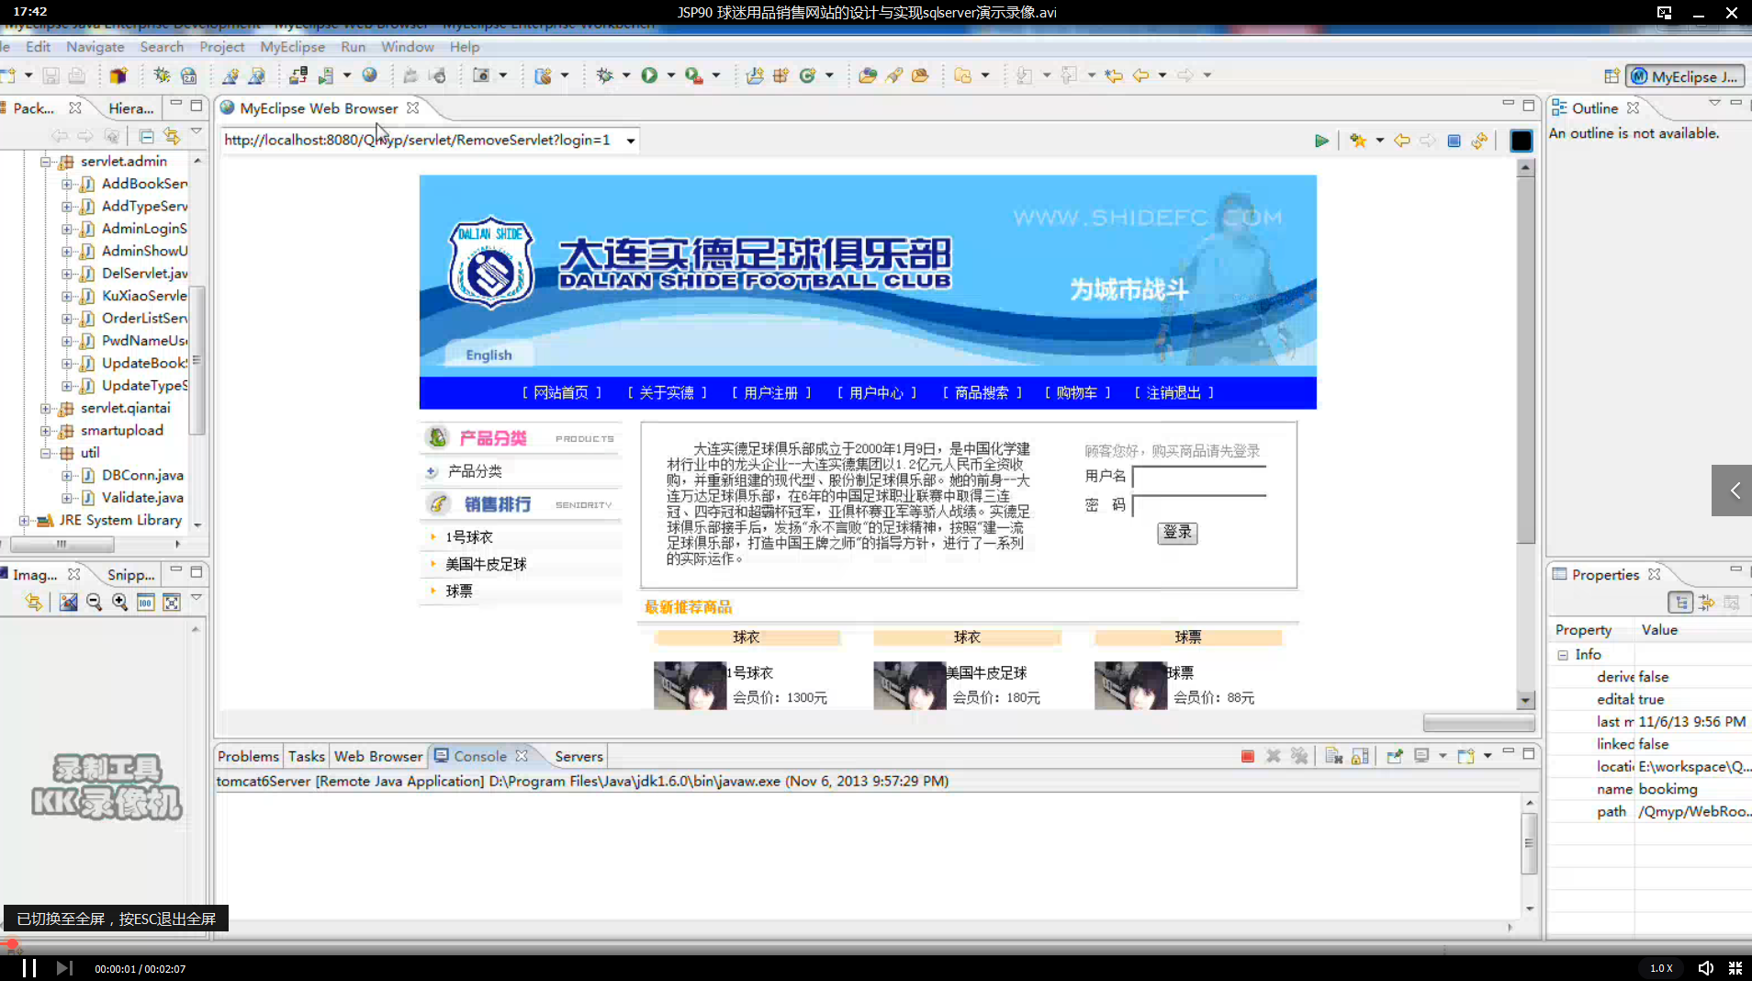Switch to the Hierarchy tab
This screenshot has width=1752, height=981.
coord(131,108)
